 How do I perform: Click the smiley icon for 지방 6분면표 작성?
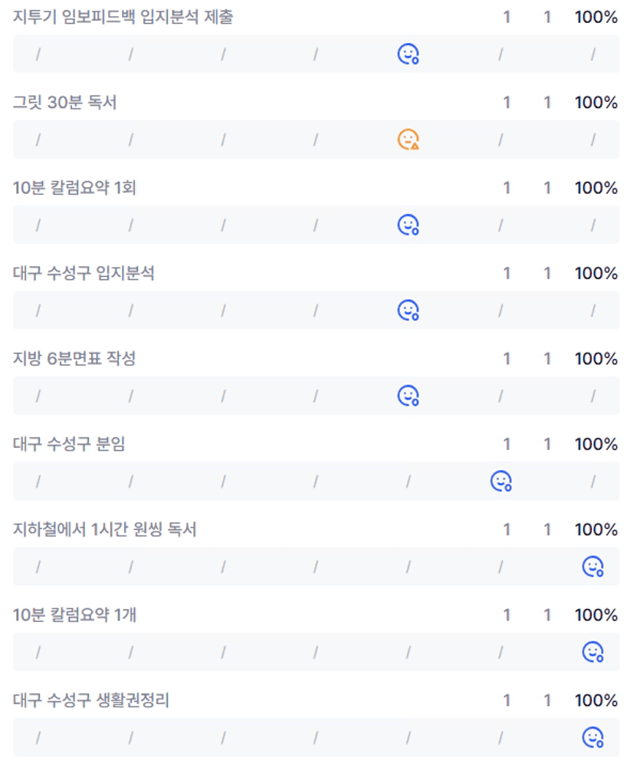(408, 396)
